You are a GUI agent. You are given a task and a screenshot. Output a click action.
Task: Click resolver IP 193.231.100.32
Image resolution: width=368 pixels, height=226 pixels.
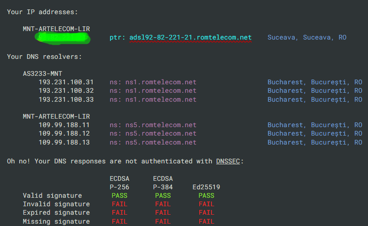[66, 91]
